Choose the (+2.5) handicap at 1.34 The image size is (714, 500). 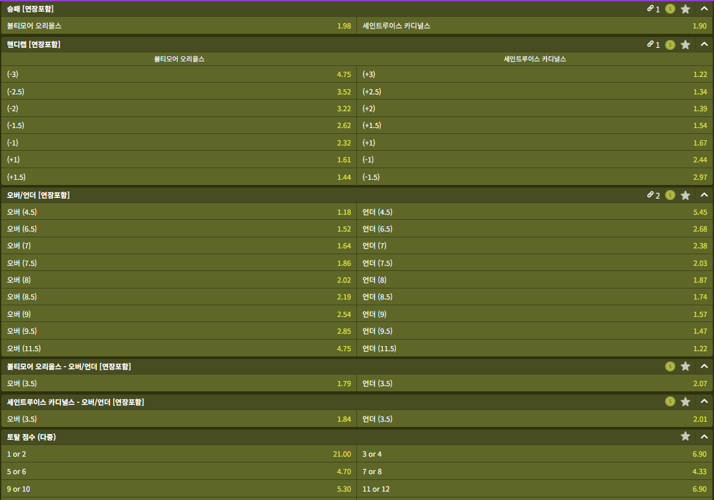(535, 92)
